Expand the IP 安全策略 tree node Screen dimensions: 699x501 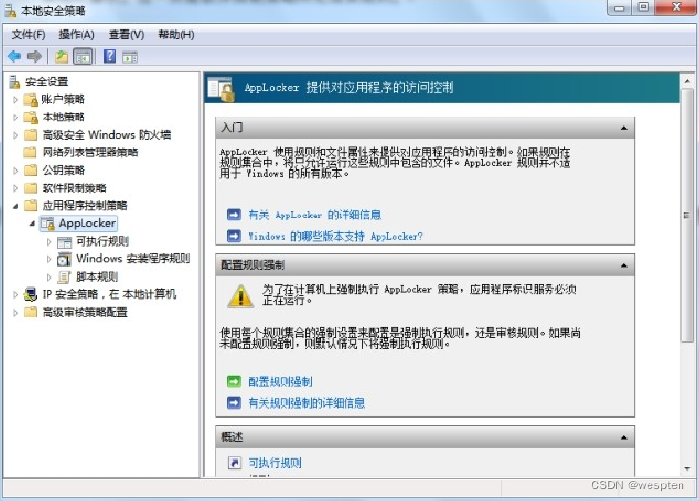pyautogui.click(x=16, y=294)
